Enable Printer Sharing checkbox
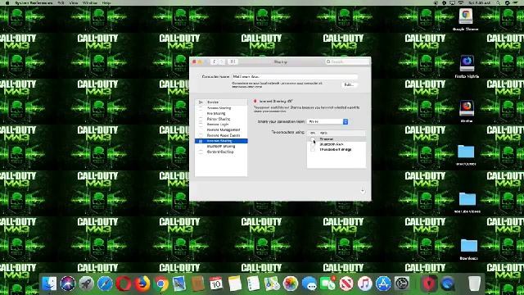 (x=201, y=119)
